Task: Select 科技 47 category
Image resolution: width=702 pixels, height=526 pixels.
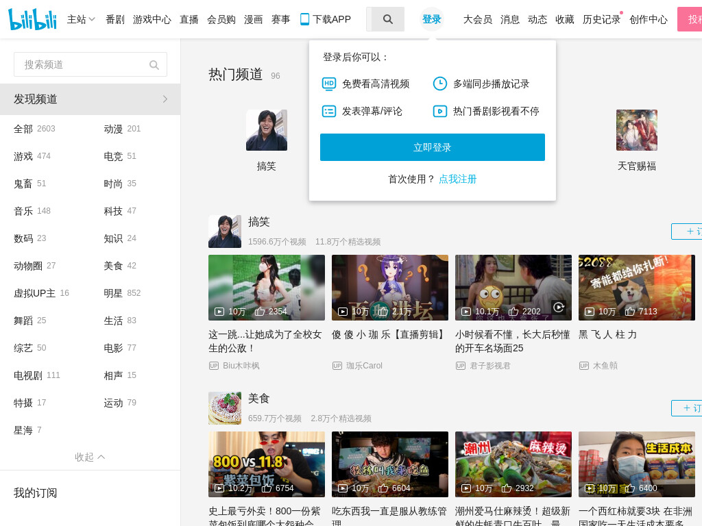Action: 120,211
